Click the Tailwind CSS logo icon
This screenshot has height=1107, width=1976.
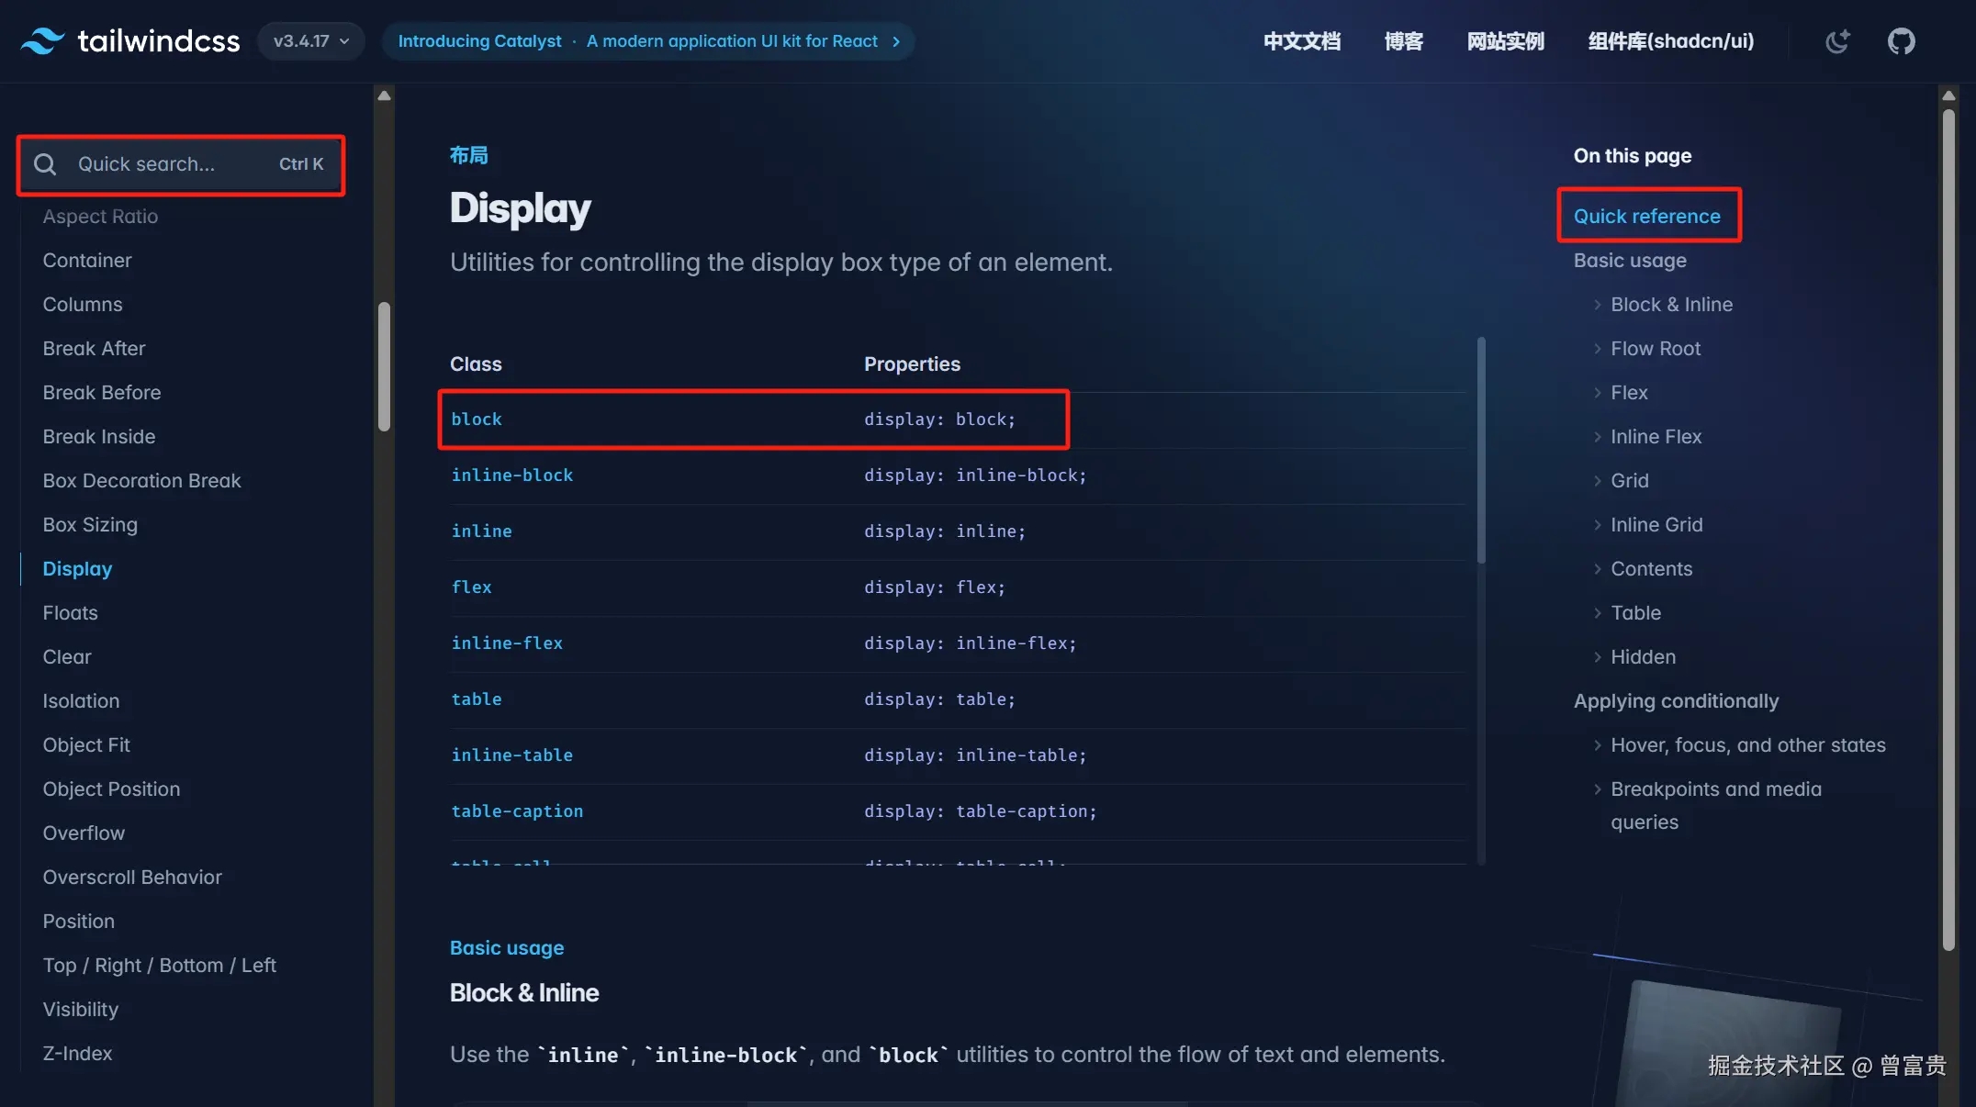[42, 41]
